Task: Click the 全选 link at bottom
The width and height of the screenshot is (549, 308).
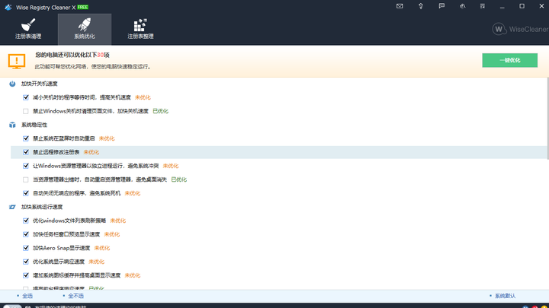Action: (27, 296)
